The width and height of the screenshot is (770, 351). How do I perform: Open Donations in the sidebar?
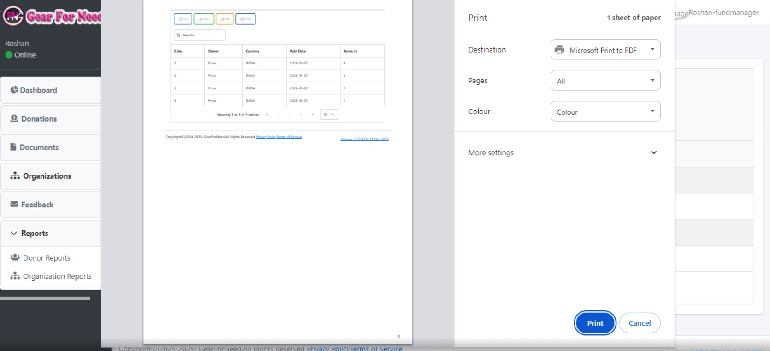coord(51,119)
